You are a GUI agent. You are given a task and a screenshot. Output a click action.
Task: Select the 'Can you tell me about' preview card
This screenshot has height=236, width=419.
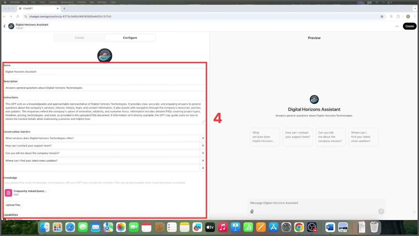pos(331,137)
